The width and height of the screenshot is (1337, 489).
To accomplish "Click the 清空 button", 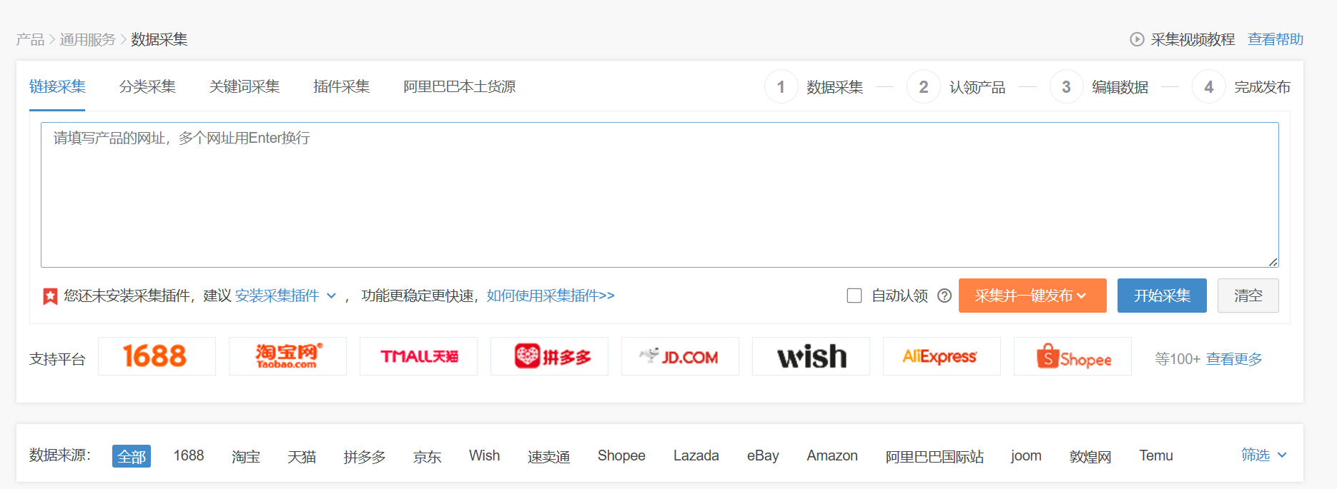I will pos(1248,296).
